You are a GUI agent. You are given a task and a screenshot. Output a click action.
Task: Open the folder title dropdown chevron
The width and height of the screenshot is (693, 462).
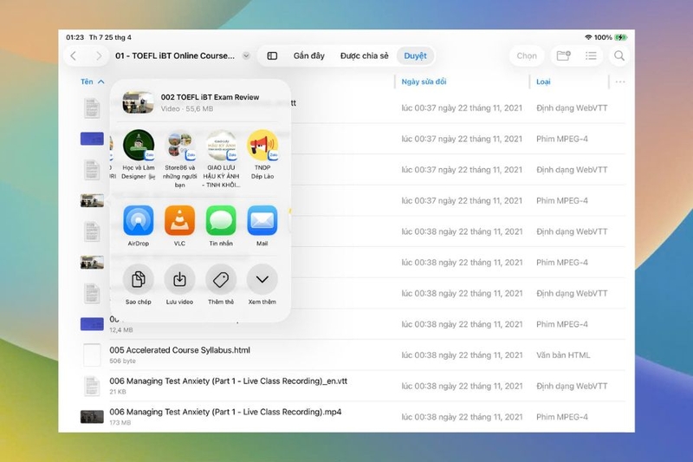(x=246, y=55)
